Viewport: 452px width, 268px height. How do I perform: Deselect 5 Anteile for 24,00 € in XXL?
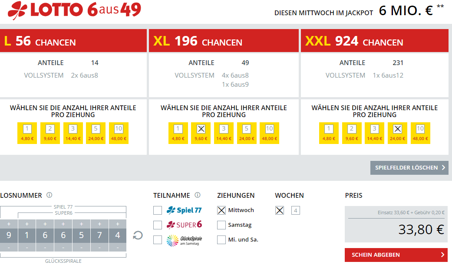(x=397, y=133)
